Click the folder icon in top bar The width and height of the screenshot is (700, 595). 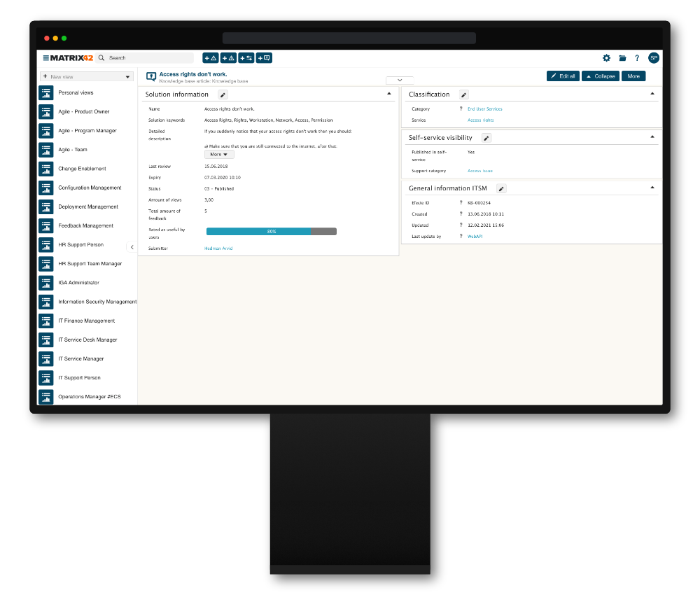tap(622, 58)
